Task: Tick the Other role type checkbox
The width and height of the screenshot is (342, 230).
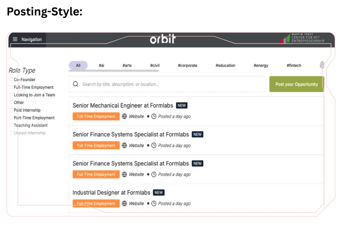Action: pos(11,102)
